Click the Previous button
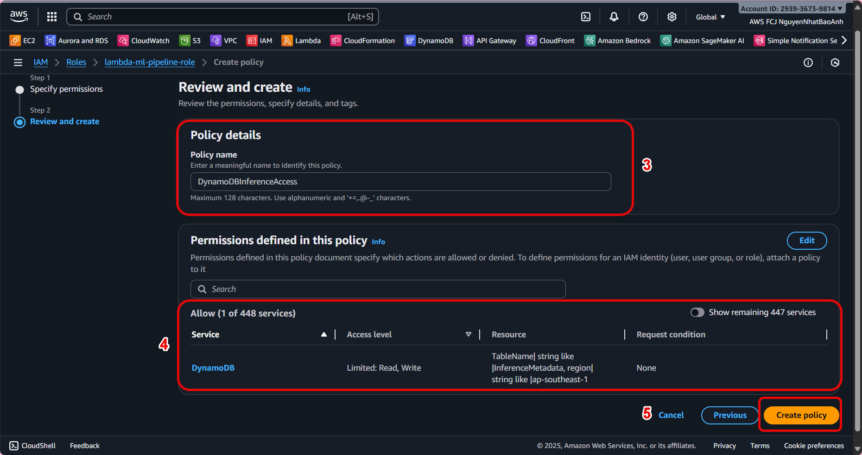Image resolution: width=862 pixels, height=455 pixels. click(730, 415)
